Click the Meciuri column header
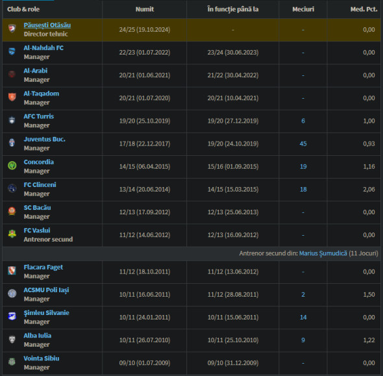 (x=303, y=9)
